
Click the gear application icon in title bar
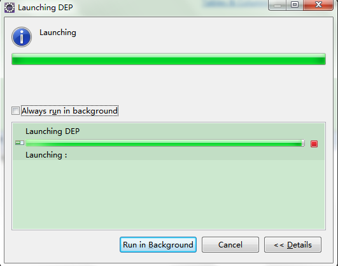tap(10, 8)
